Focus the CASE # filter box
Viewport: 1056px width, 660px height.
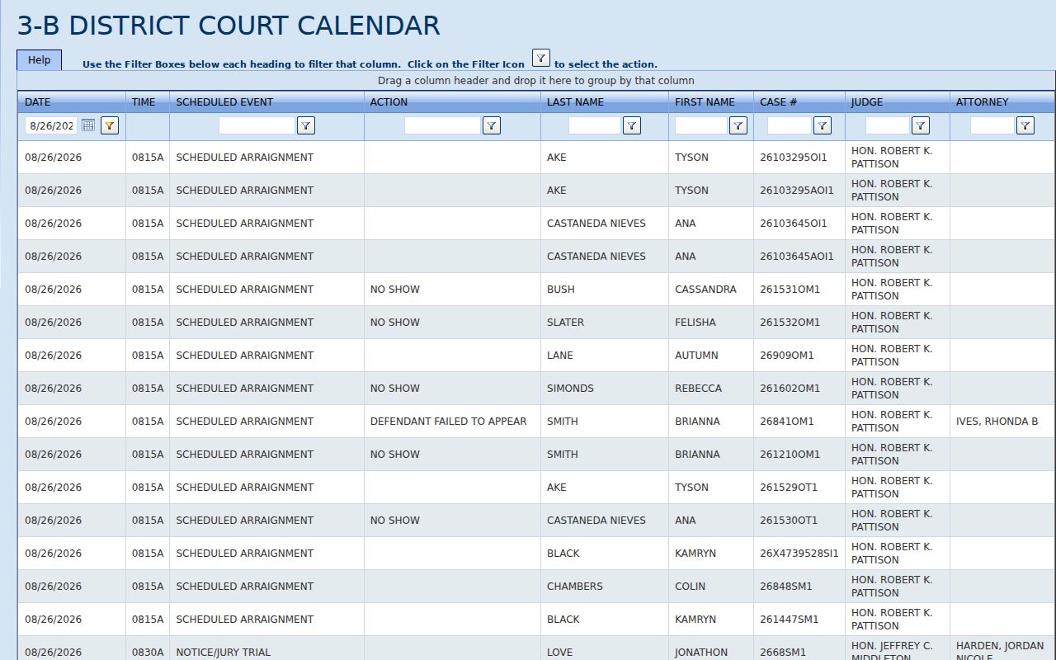[x=789, y=125]
